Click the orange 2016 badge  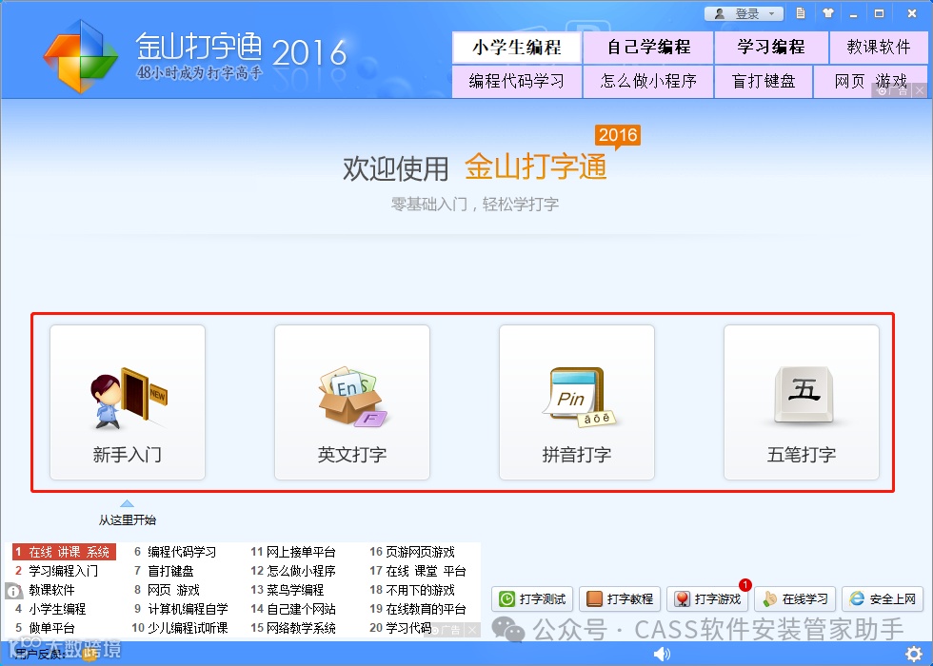click(618, 136)
